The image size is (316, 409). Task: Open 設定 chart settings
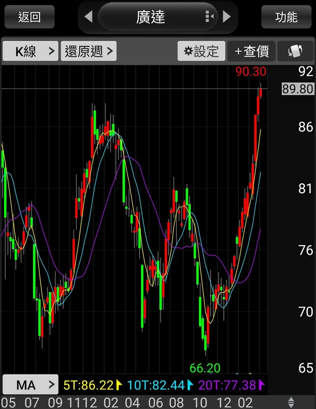[x=201, y=51]
